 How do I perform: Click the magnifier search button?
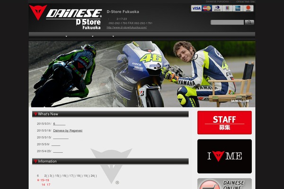[x=249, y=22]
